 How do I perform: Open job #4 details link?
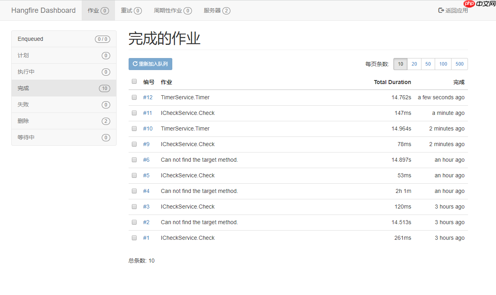[x=146, y=191]
